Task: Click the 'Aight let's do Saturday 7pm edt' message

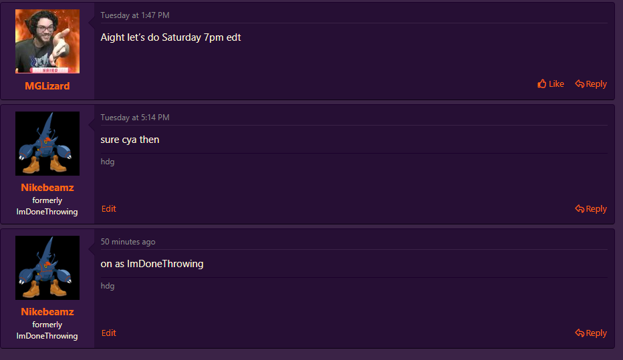Action: pos(170,37)
